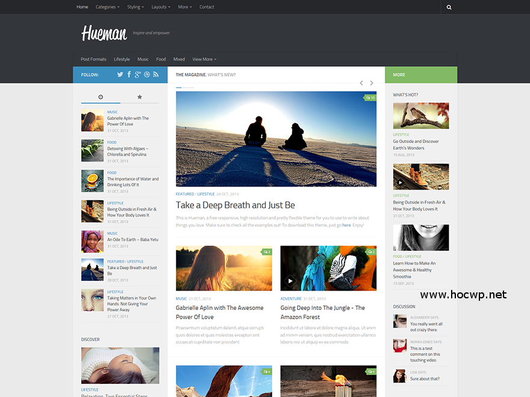Switch to the recent posts clock tab
The height and width of the screenshot is (397, 530).
101,96
